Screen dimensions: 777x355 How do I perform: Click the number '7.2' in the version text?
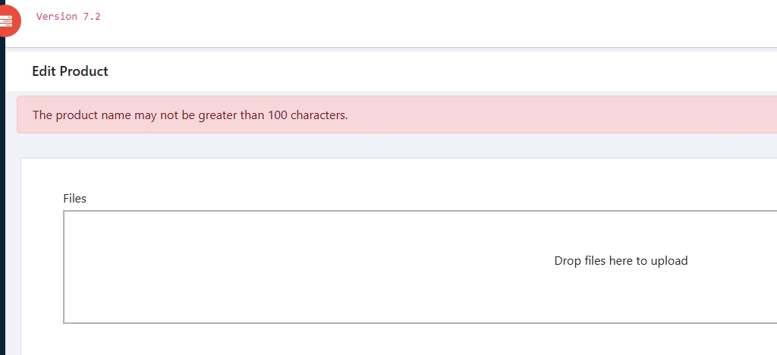(92, 17)
